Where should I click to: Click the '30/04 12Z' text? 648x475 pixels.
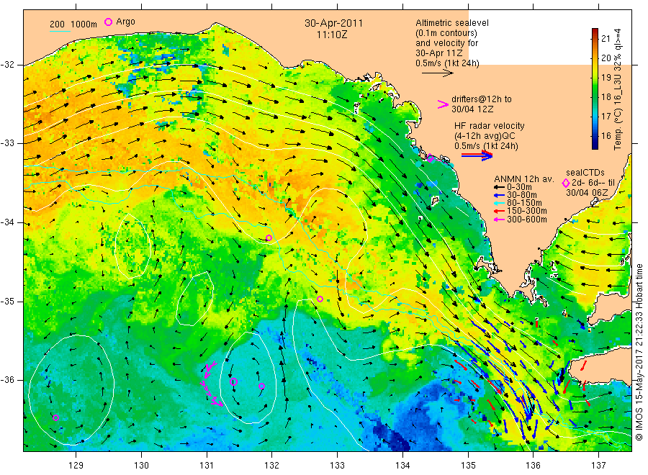[472, 109]
